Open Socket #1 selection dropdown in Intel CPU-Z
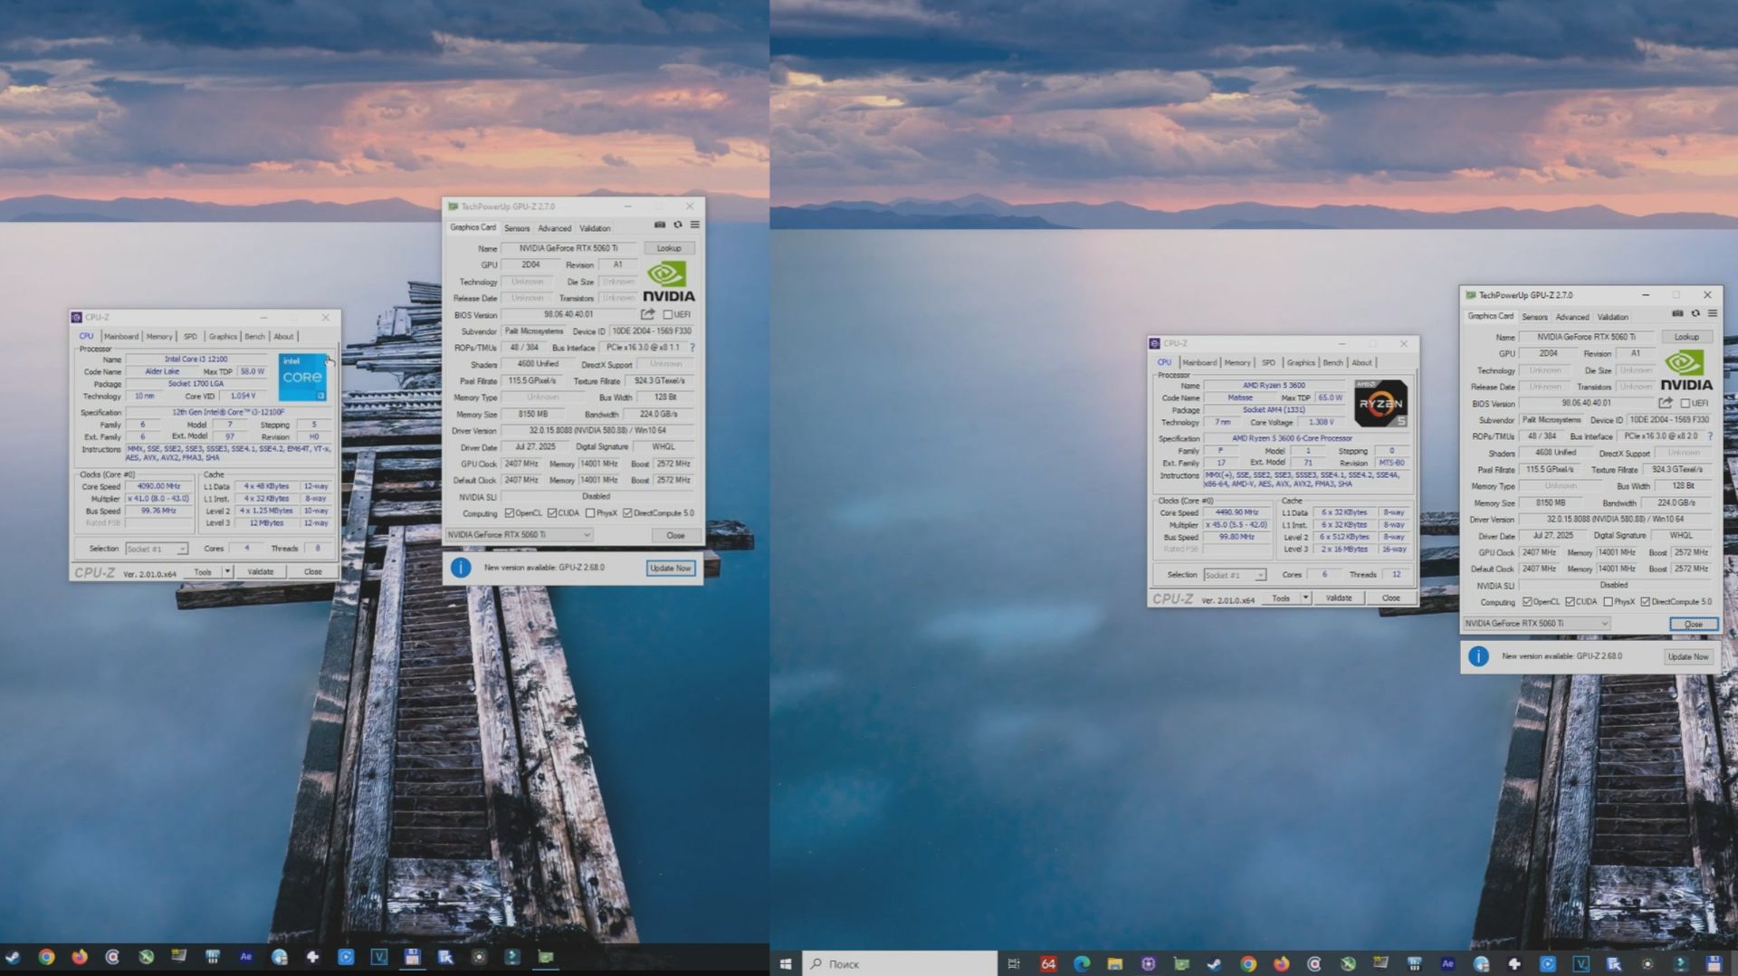 156,549
